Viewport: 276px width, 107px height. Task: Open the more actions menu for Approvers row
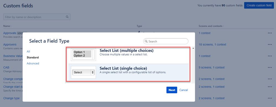[x=270, y=45]
